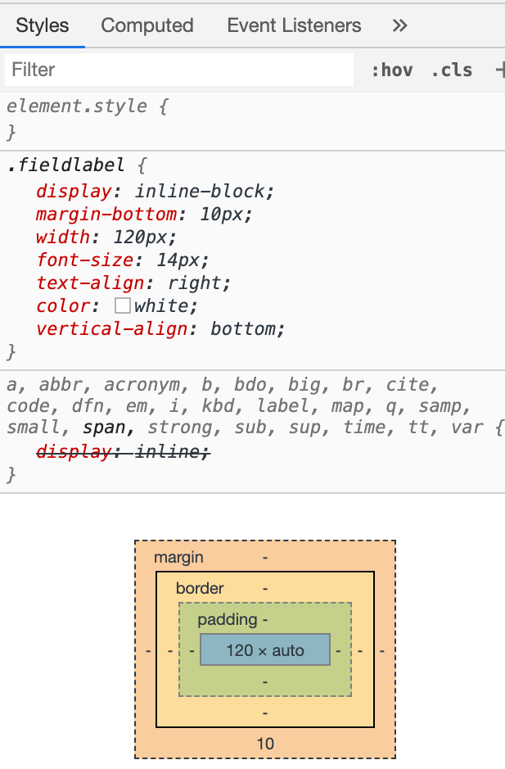Screen dimensions: 505x769
Task: Add a new style rule with plus
Action: pos(499,70)
